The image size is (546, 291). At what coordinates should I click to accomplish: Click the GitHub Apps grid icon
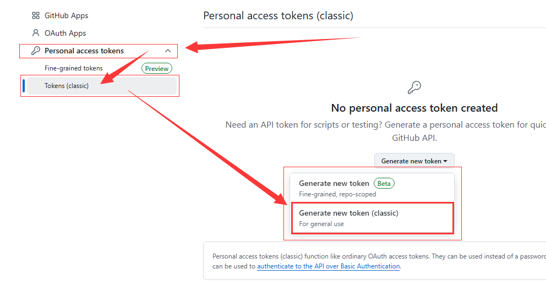(x=36, y=15)
